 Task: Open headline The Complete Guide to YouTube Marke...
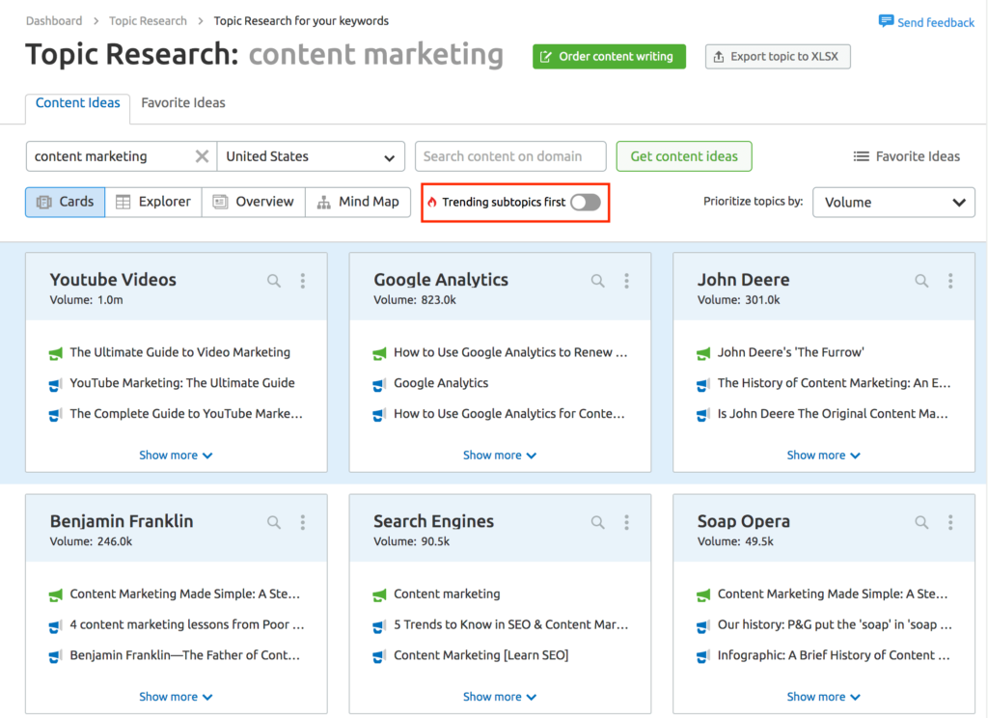186,414
